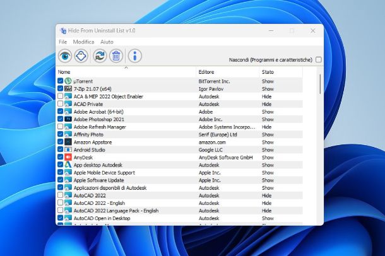Click the µTorrent program icon

coord(68,81)
